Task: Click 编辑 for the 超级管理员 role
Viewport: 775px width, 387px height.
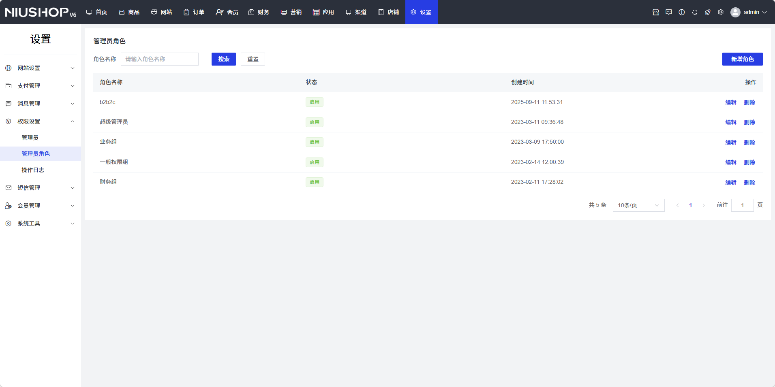Action: point(731,122)
